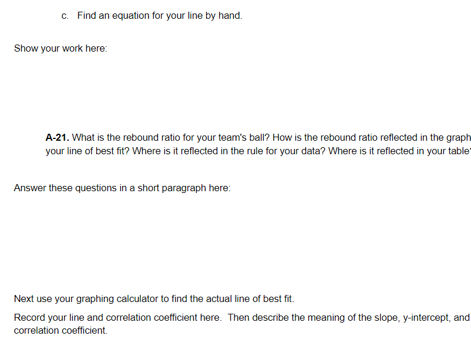471x346 pixels.
Task: Place cursor in "Find an equation for your line"
Action: tap(136, 16)
